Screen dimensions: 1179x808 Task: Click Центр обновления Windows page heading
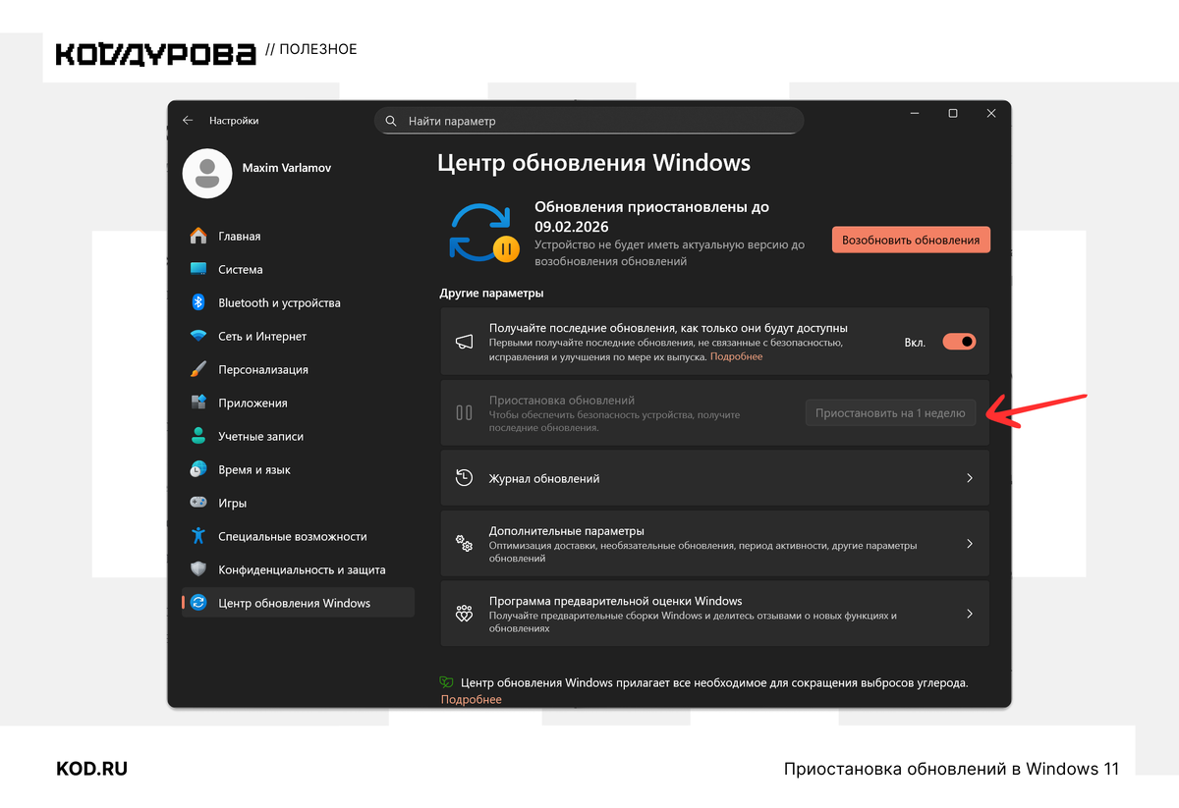[x=593, y=163]
